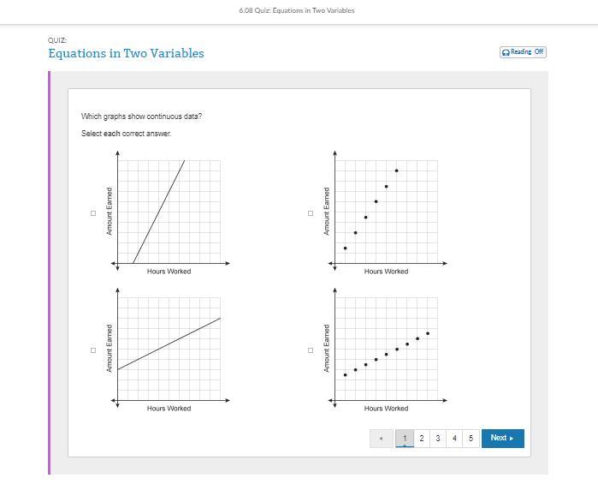This screenshot has width=598, height=490.
Task: Open question page 4
Action: [x=454, y=439]
